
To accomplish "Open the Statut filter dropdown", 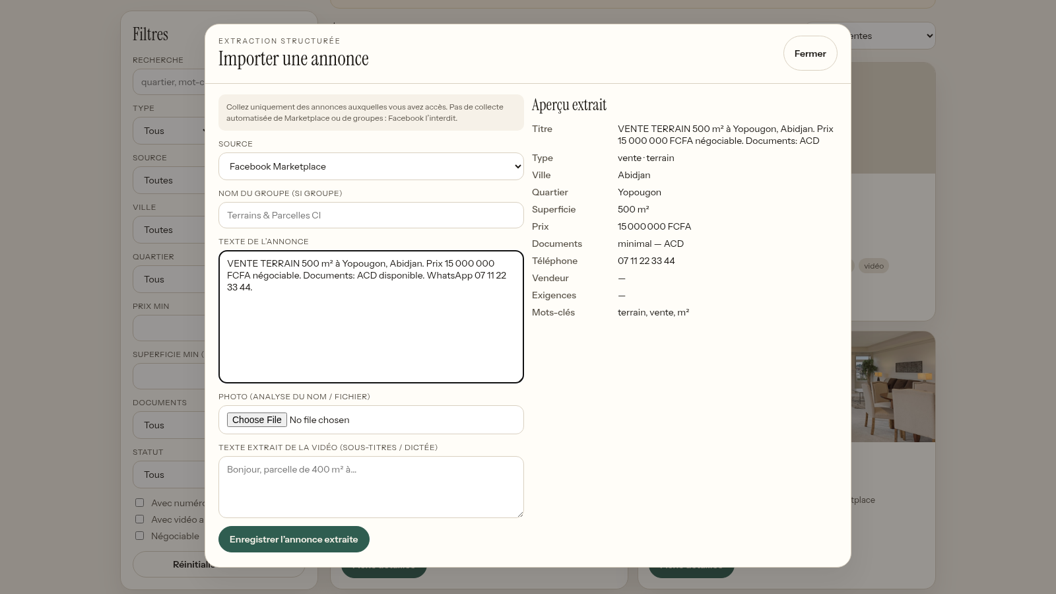I will [x=170, y=475].
